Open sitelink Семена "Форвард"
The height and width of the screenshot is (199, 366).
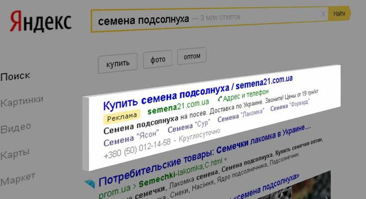pos(290,105)
